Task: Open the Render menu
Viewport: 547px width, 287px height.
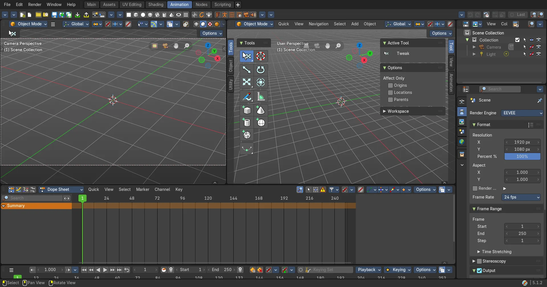Action: point(34,5)
